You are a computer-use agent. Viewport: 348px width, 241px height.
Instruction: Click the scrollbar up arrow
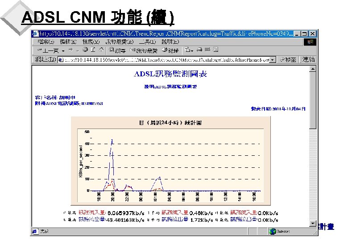312,69
